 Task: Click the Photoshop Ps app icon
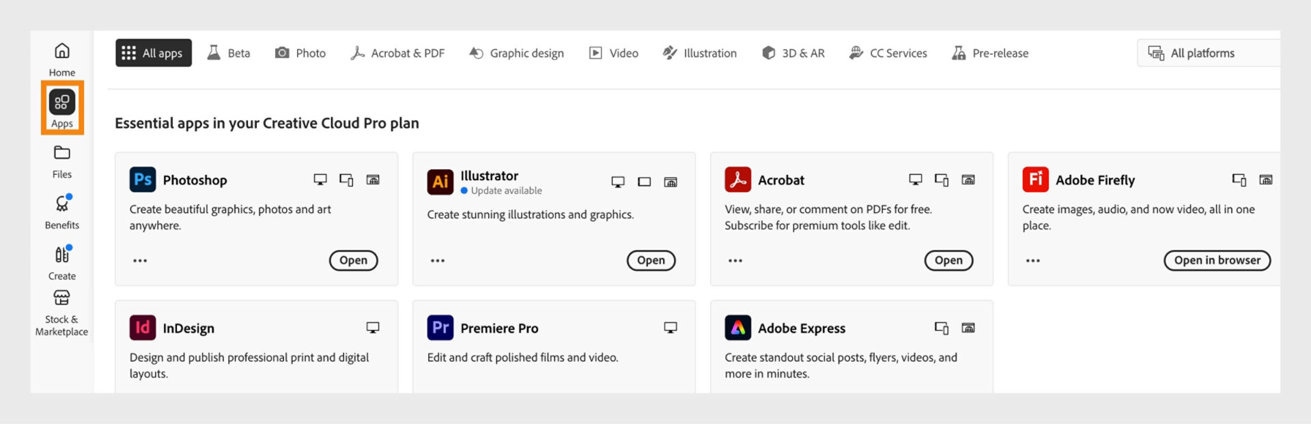point(143,180)
